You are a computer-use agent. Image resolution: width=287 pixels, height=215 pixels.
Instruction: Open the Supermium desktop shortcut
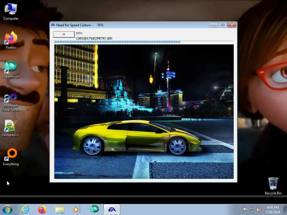click(x=11, y=69)
